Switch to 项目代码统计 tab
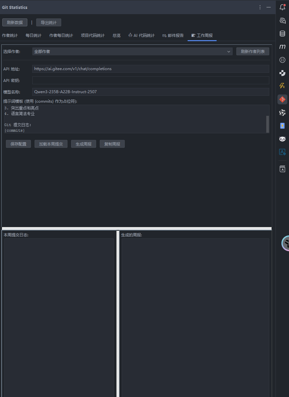This screenshot has width=289, height=397. 93,36
